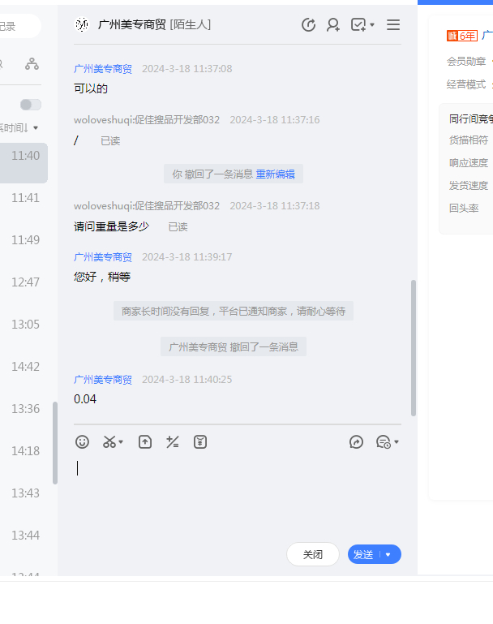
Task: Click chat title 广州美专商贸 [陌生人]
Action: click(155, 24)
